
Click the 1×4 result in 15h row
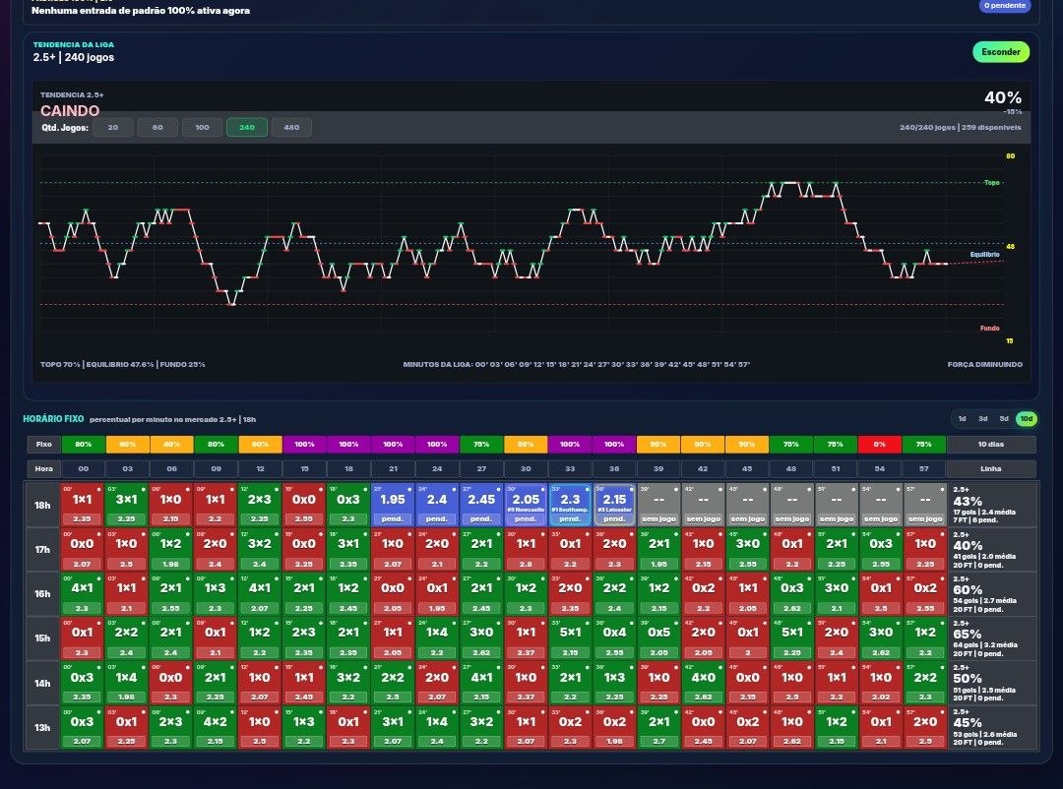point(437,637)
